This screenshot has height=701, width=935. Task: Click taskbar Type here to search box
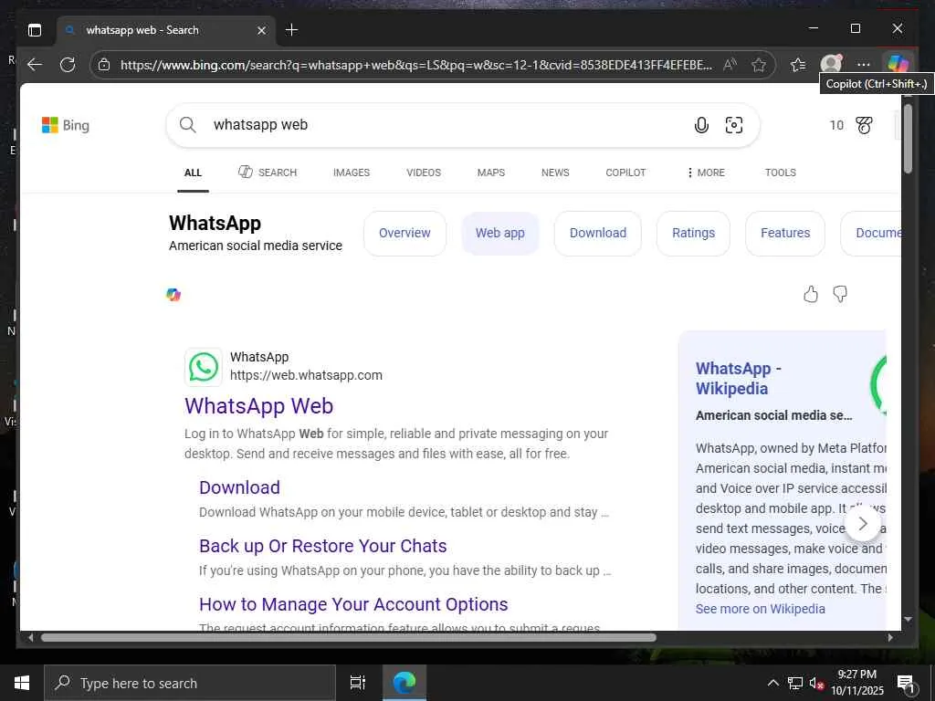[x=190, y=683]
